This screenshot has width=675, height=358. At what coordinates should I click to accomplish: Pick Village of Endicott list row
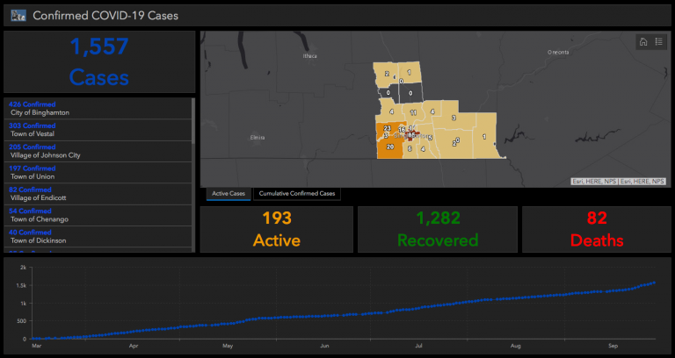point(98,194)
